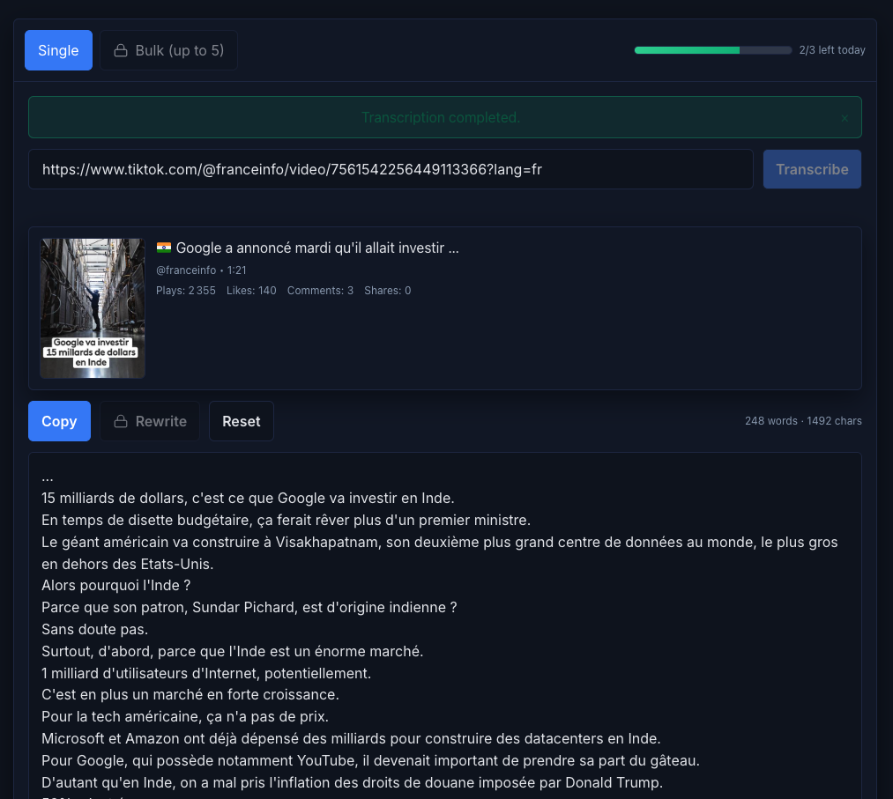Dismiss the Transcription completed banner
The height and width of the screenshot is (799, 893).
point(845,118)
